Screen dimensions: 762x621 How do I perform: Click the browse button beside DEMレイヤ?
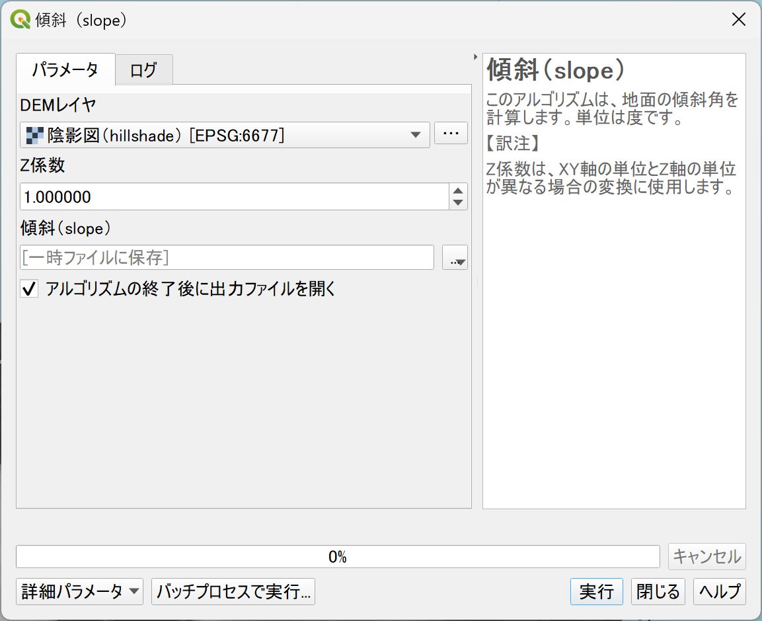pos(451,133)
